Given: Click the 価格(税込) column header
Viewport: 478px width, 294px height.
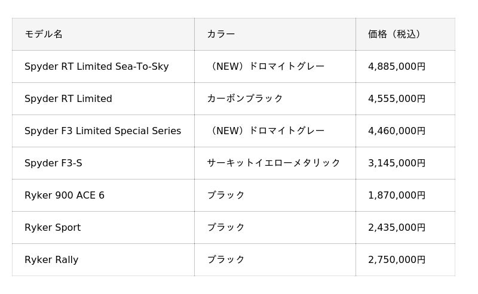Looking at the screenshot, I should [405, 34].
